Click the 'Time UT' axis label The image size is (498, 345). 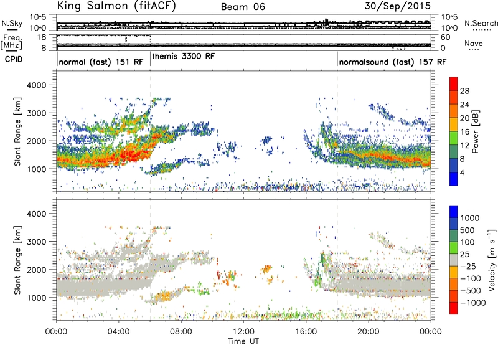click(243, 341)
